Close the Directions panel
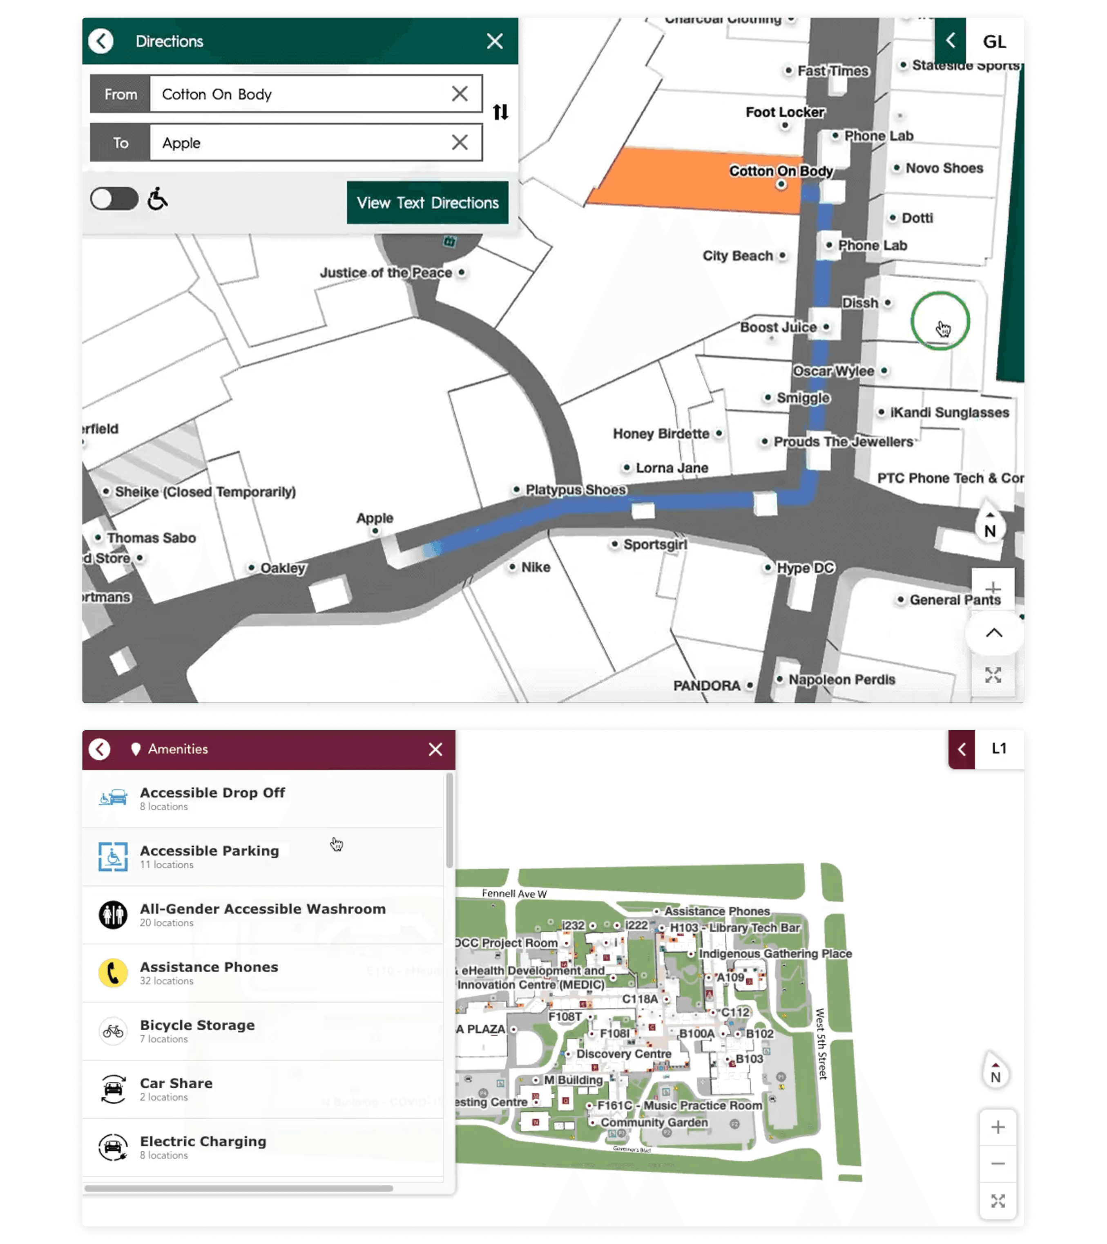1107x1244 pixels. click(495, 41)
